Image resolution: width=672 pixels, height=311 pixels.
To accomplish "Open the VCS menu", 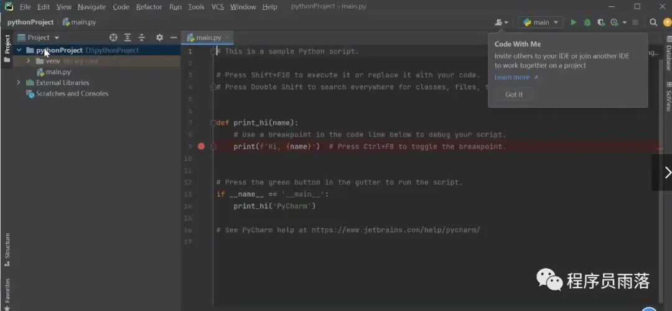I will (x=218, y=7).
